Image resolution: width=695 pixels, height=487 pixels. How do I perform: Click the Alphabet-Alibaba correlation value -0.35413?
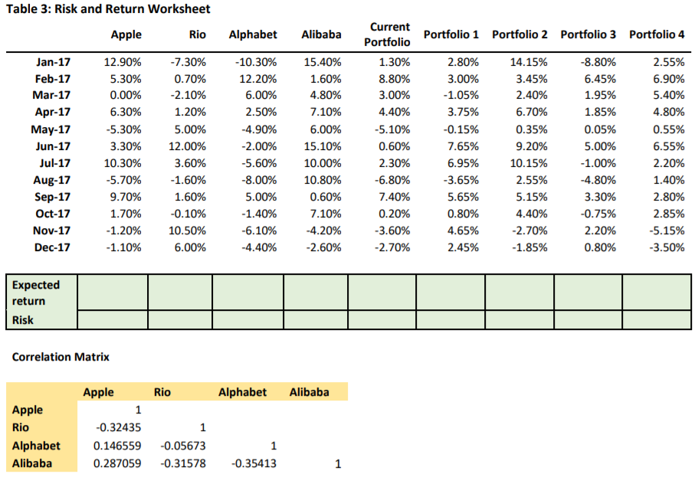pos(257,463)
